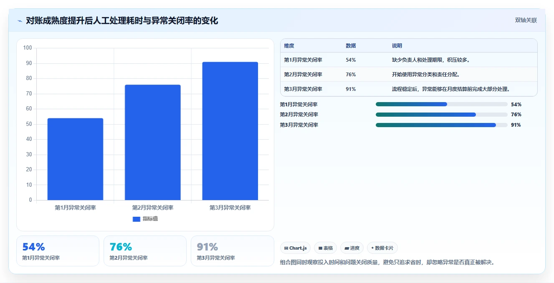554x283 pixels.
Task: Open the 54% data card
Action: [x=58, y=251]
